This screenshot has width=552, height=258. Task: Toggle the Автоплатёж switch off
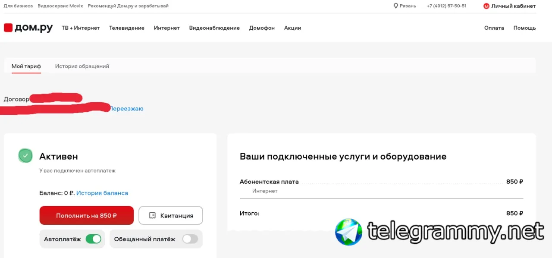(93, 239)
